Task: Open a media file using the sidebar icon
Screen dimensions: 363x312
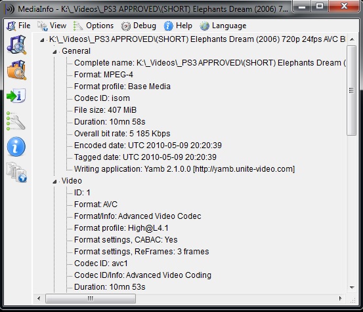Action: [16, 45]
